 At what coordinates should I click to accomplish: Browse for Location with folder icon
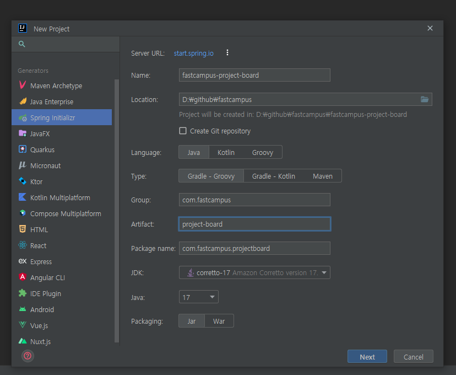tap(425, 99)
